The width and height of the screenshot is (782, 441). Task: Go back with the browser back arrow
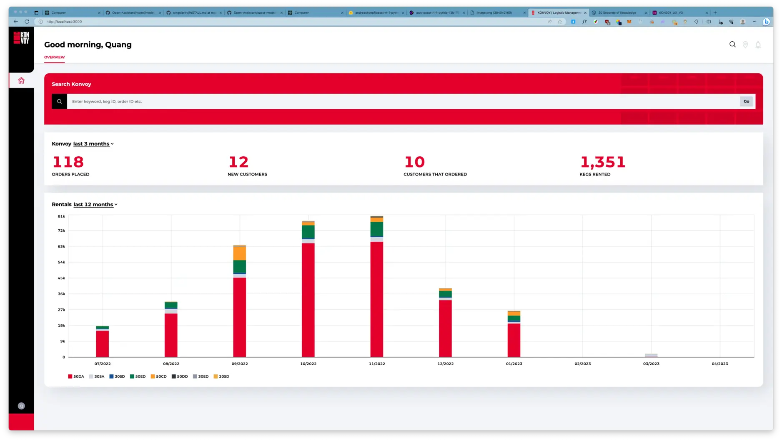coord(16,22)
